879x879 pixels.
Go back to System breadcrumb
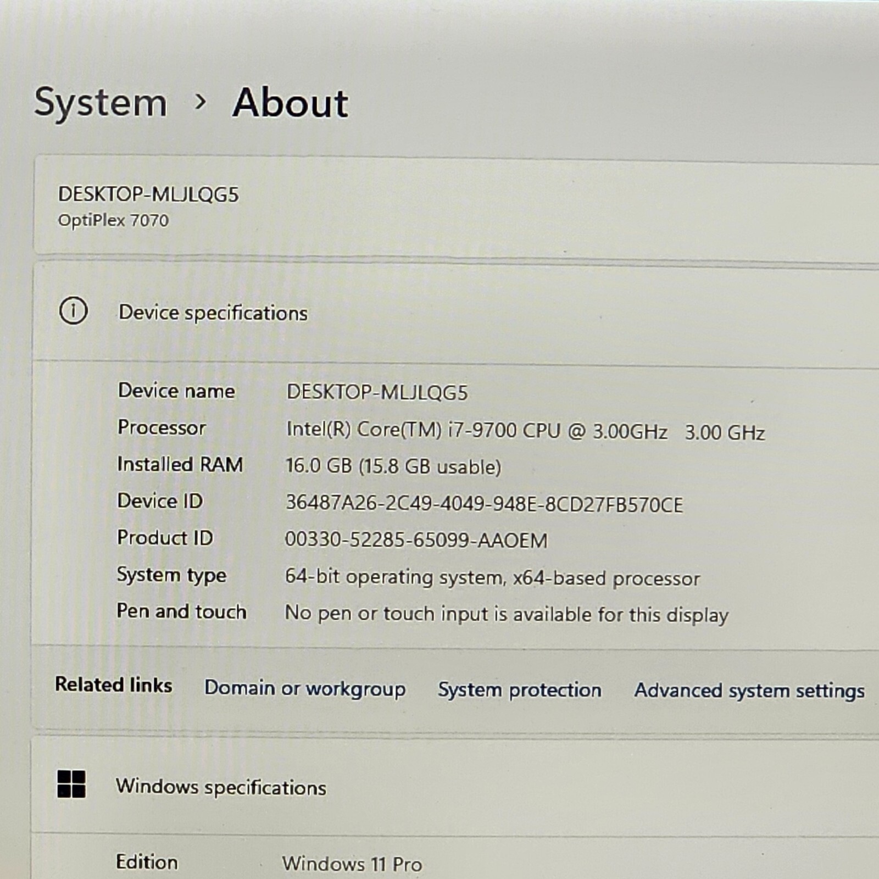click(101, 103)
